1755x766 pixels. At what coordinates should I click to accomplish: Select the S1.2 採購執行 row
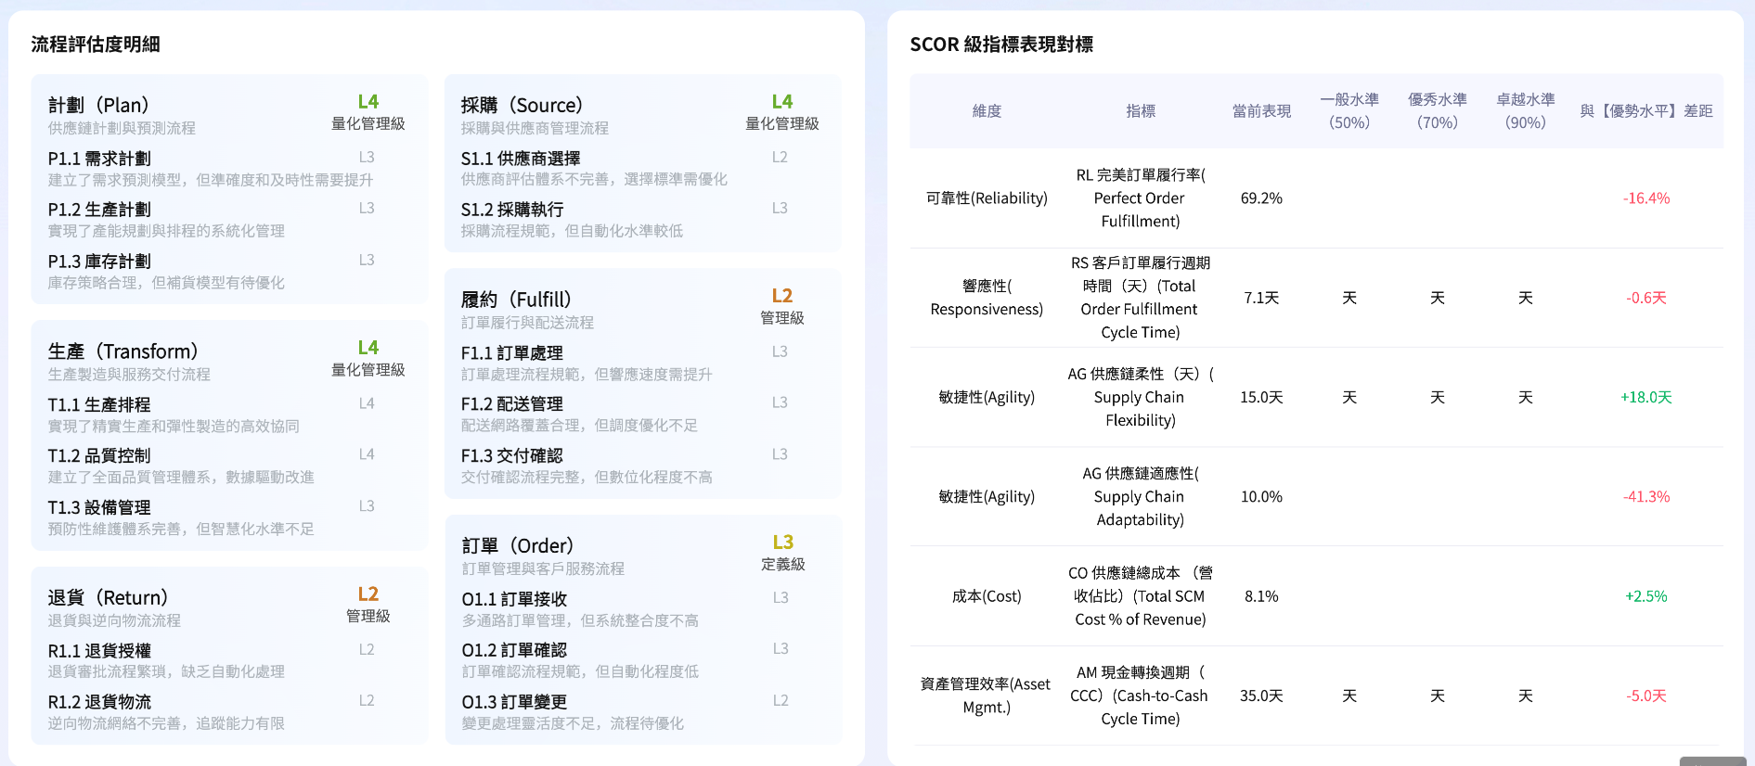pyautogui.click(x=641, y=219)
